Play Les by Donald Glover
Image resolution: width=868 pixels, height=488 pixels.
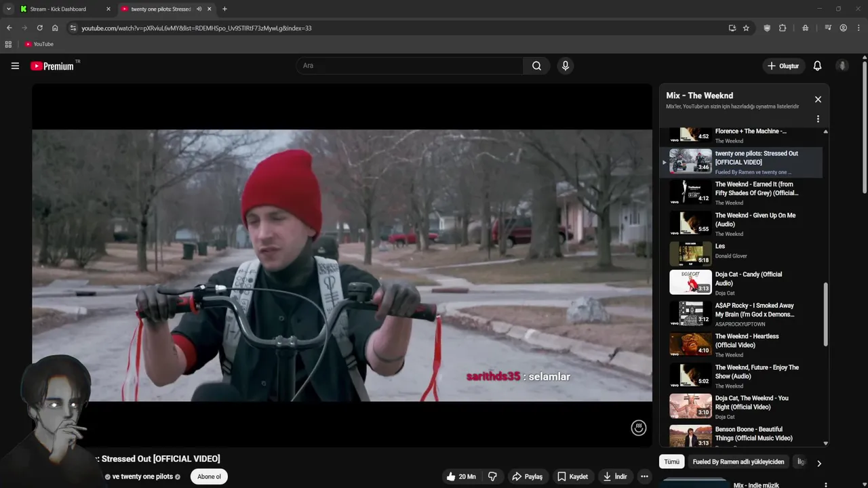point(743,254)
